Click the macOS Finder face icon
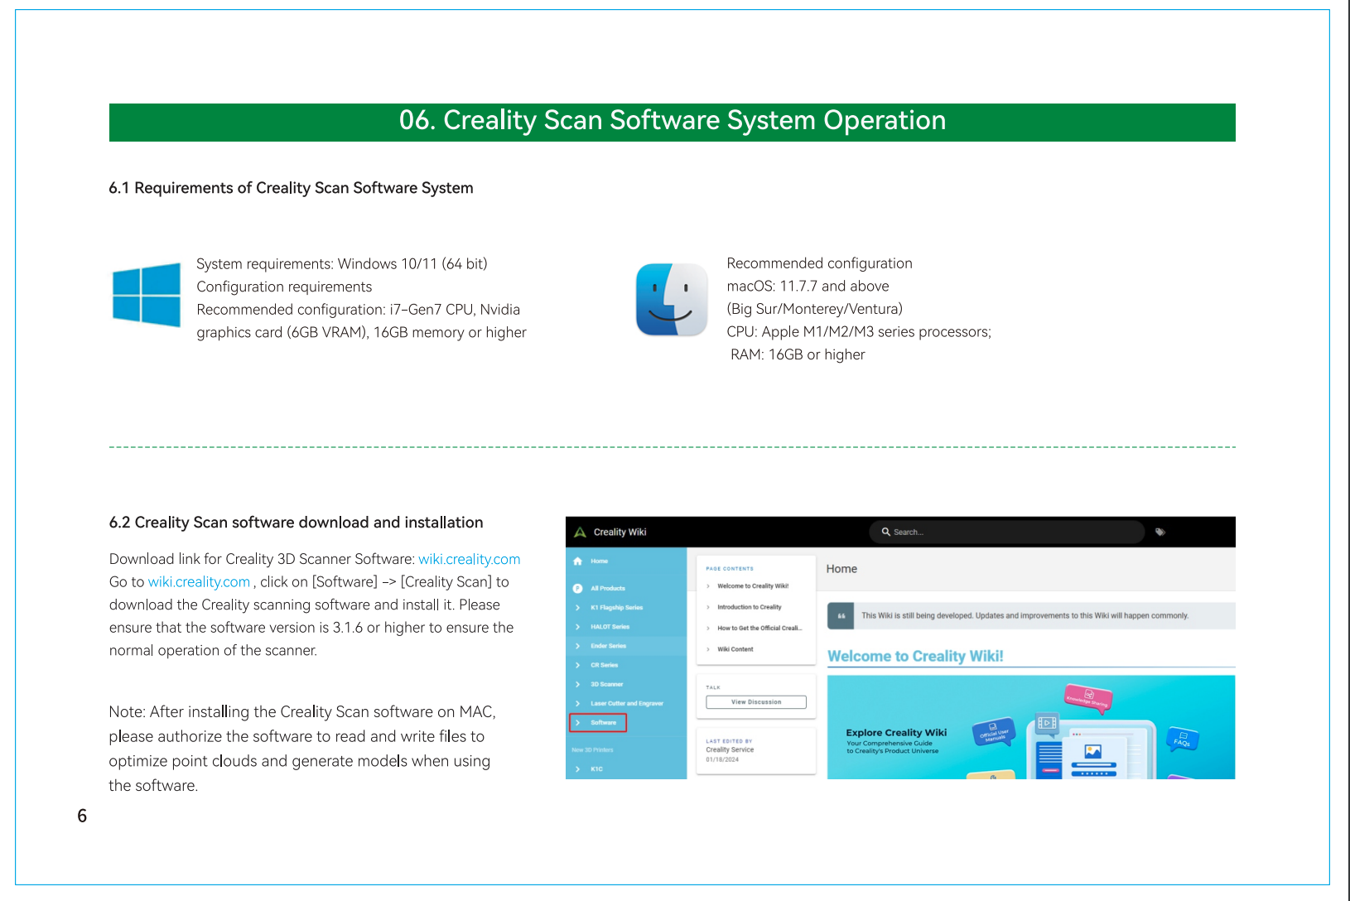1350x901 pixels. (x=672, y=300)
